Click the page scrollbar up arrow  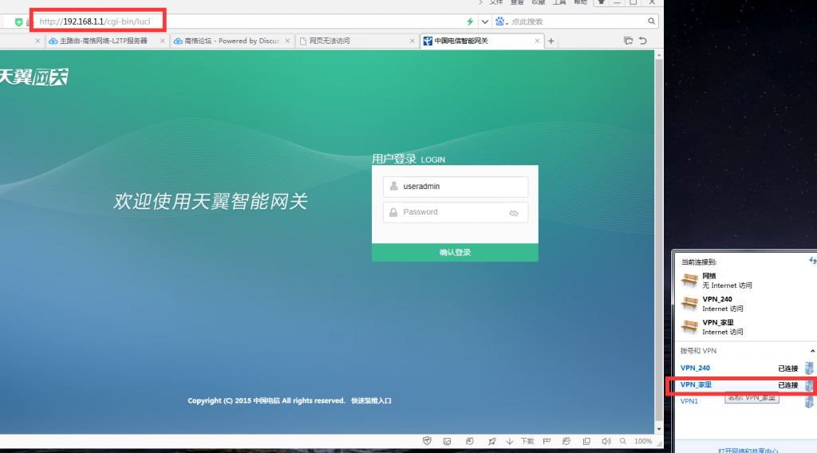[x=659, y=54]
